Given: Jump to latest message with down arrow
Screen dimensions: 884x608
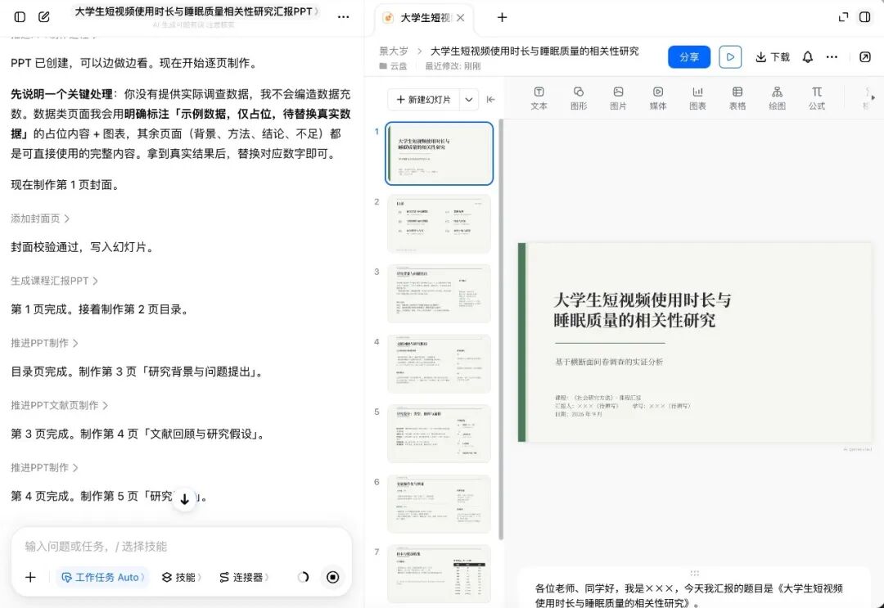Looking at the screenshot, I should pos(184,499).
